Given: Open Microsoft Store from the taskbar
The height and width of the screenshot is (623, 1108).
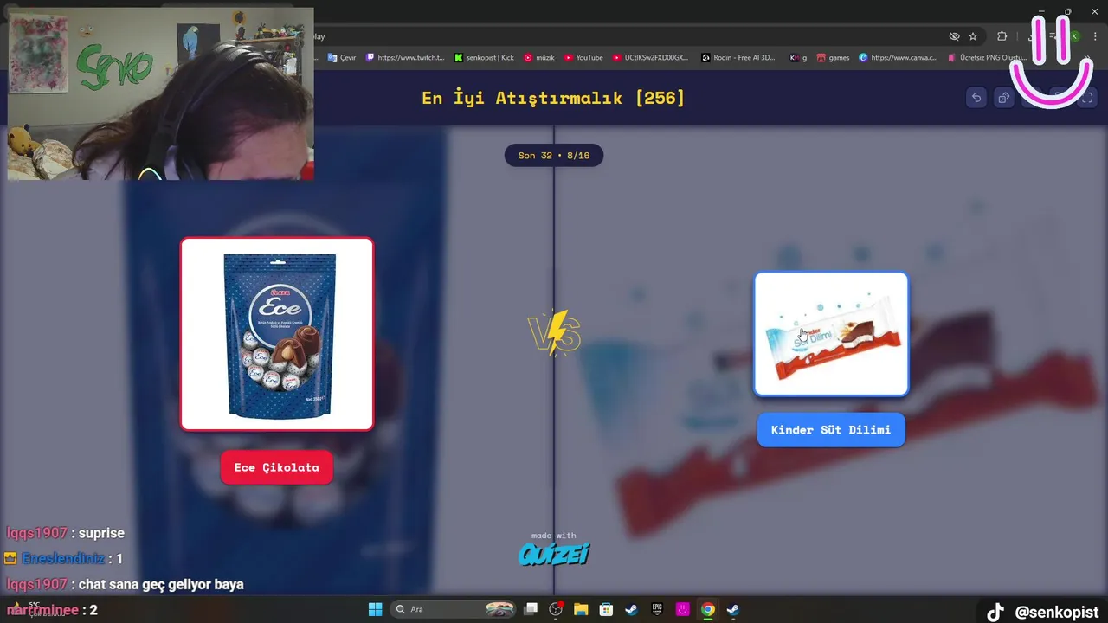Looking at the screenshot, I should tap(607, 609).
